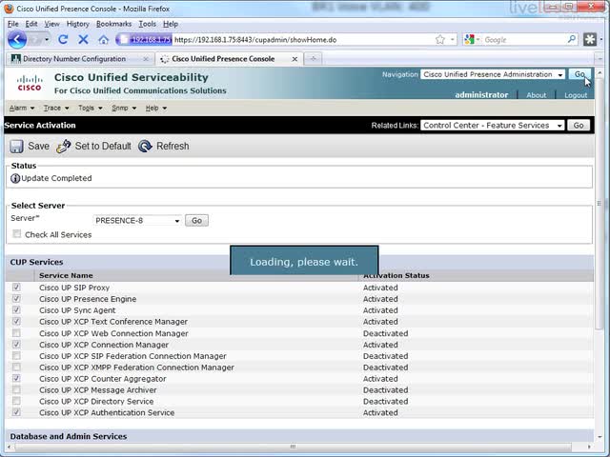Click the Refresh circular arrow icon
The width and height of the screenshot is (610, 457).
(x=145, y=146)
